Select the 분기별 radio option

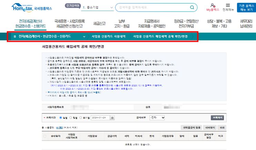click(x=81, y=118)
